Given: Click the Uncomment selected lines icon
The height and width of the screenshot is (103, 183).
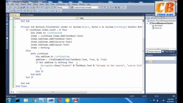Looking at the screenshot, I should point(34,11).
